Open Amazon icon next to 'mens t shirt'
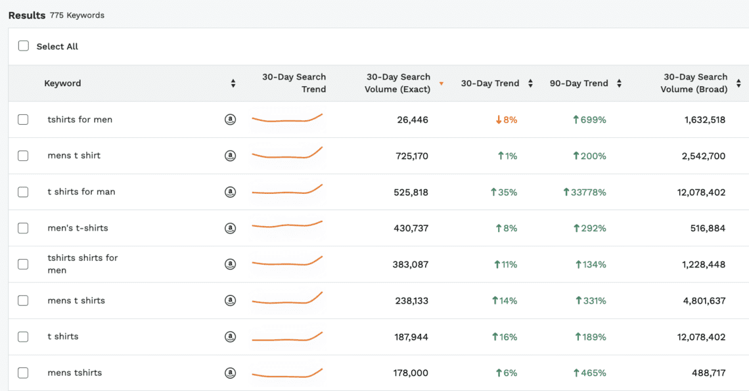The image size is (749, 391). (230, 156)
